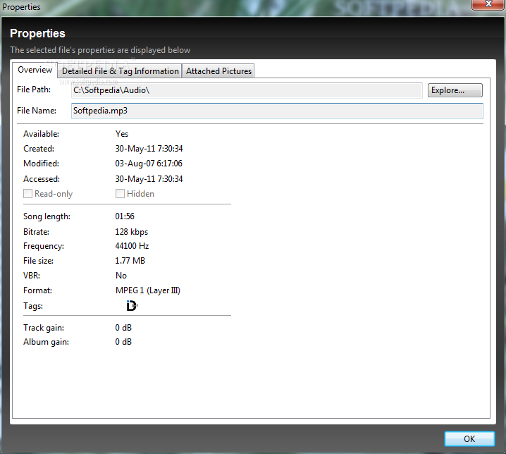Viewport: 506px width, 454px height.
Task: Click the Frequency label
Action: (44, 246)
